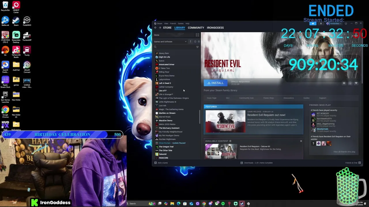Screen dimensions: 369x207
Task: Open Downloads status at bottom
Action: 257,163
